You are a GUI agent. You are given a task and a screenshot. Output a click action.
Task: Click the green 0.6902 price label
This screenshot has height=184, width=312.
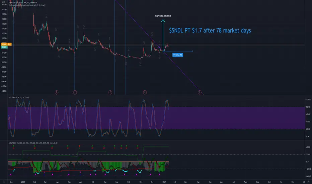pyautogui.click(x=4, y=47)
